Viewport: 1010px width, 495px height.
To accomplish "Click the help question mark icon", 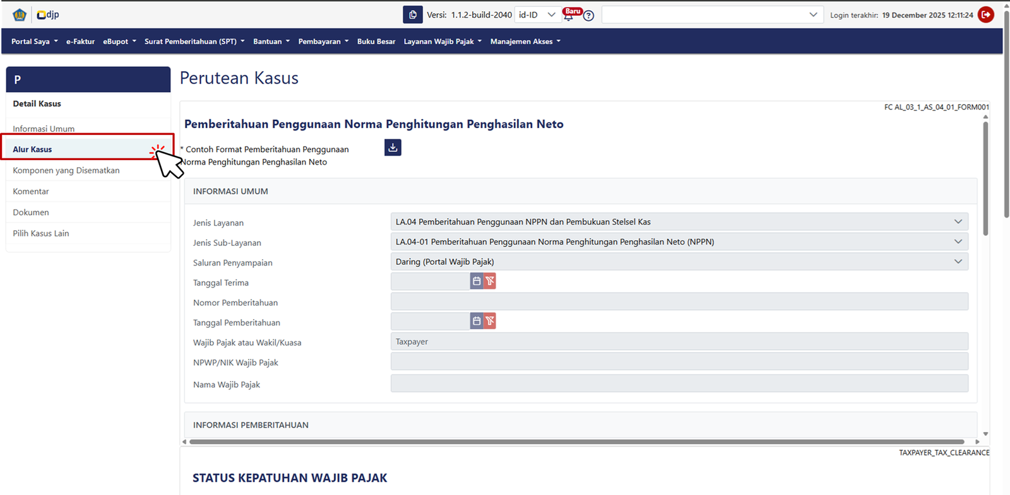I will tap(588, 16).
